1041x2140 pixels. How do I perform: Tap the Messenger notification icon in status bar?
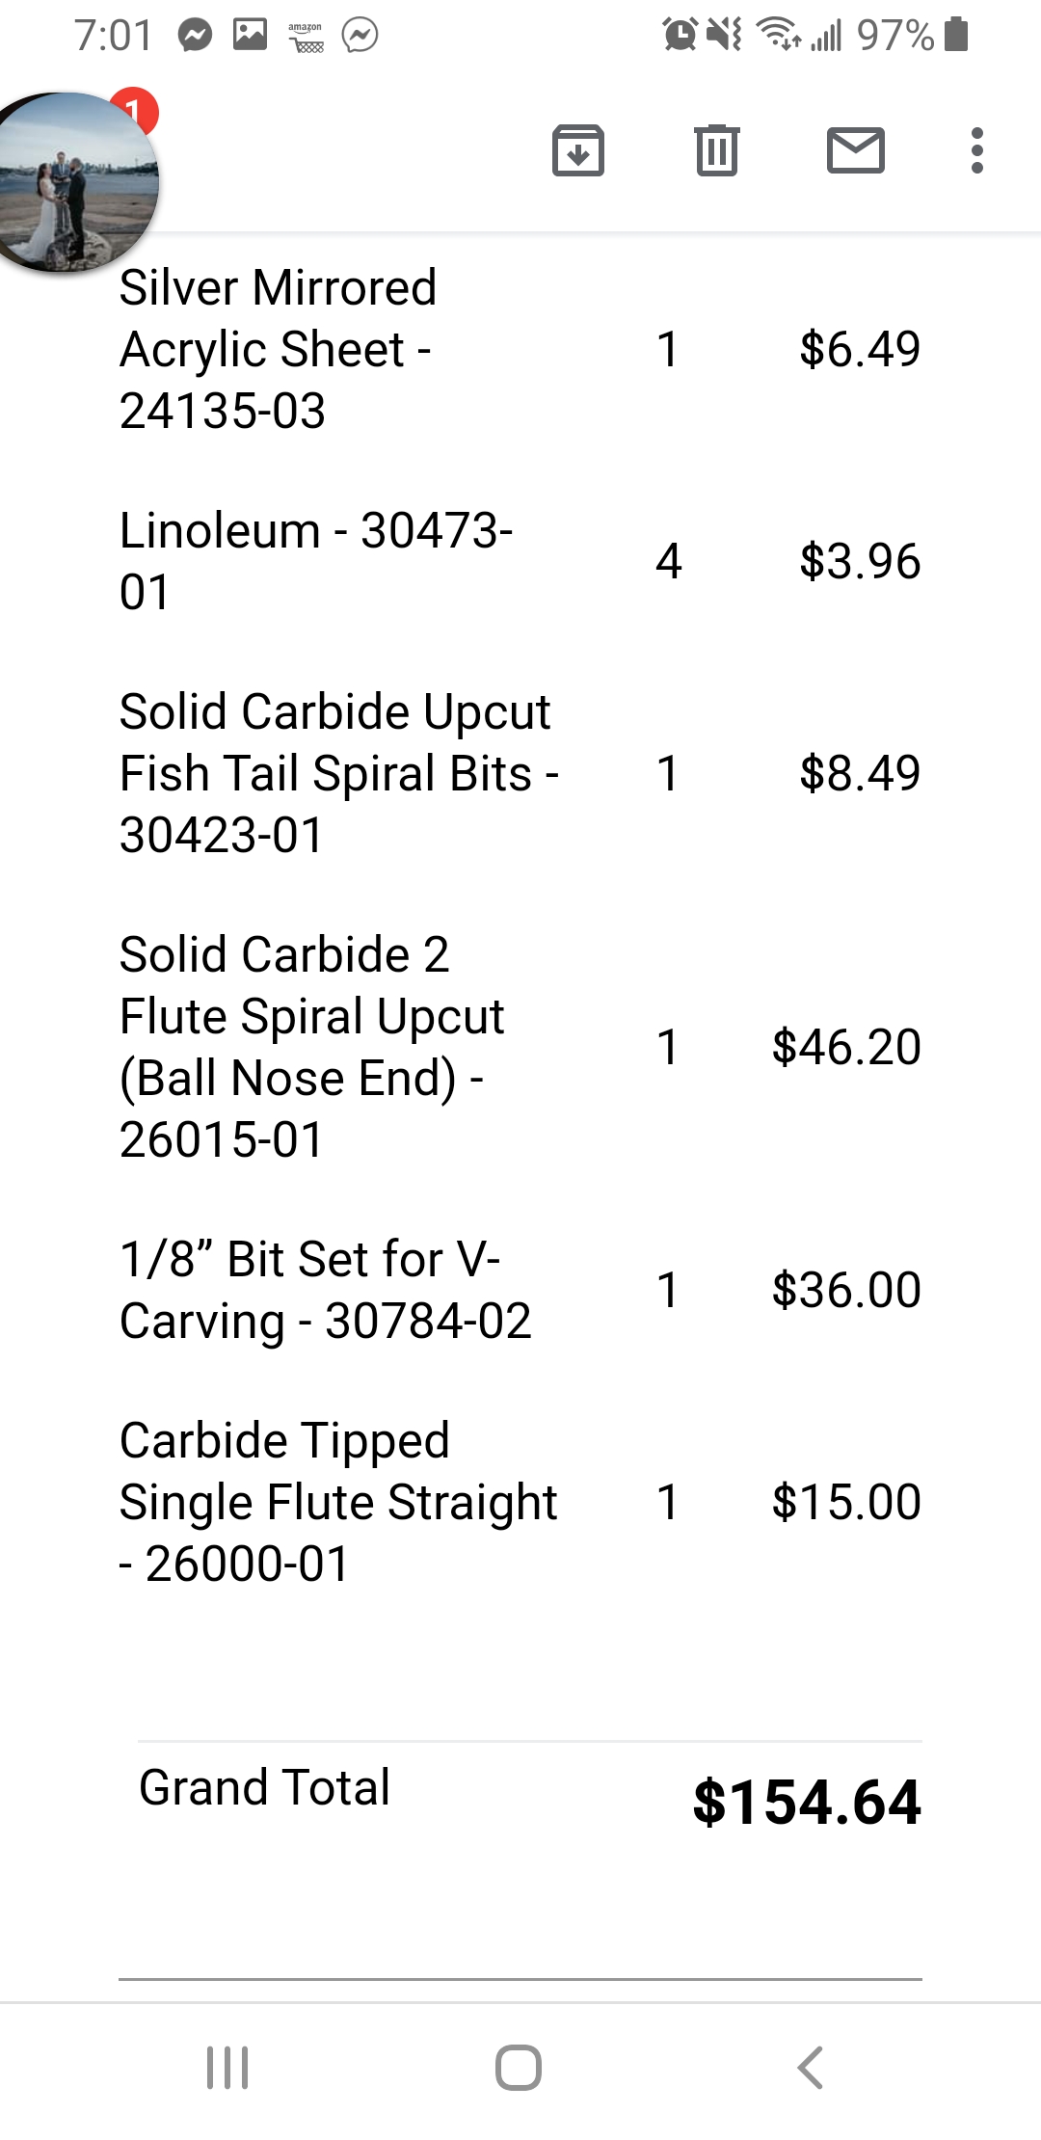[x=196, y=36]
